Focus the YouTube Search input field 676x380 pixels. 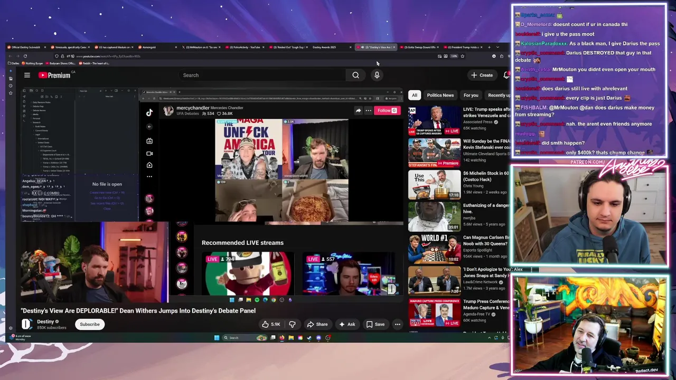point(262,75)
